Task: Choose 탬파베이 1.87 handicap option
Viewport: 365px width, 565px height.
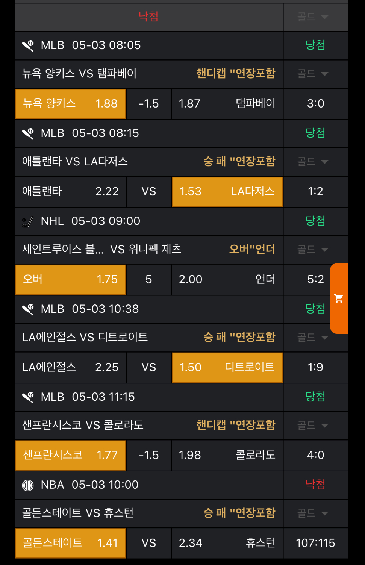Action: 227,103
